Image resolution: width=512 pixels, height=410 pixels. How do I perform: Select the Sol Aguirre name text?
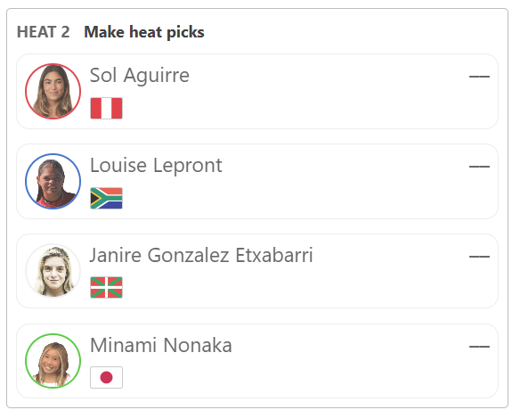coord(140,76)
